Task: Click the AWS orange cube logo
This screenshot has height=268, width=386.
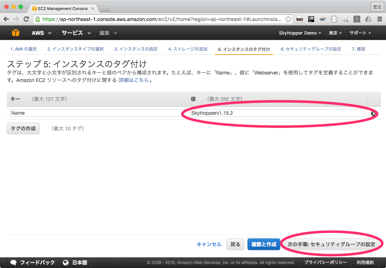Action: [16, 33]
